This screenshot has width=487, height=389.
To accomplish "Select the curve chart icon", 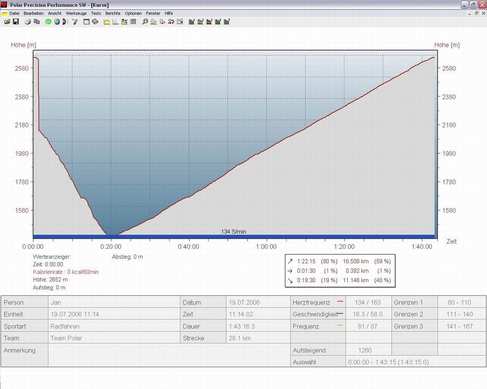I will pyautogui.click(x=107, y=21).
